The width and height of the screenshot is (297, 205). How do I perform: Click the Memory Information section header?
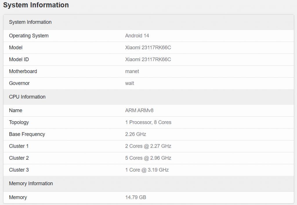(31, 183)
